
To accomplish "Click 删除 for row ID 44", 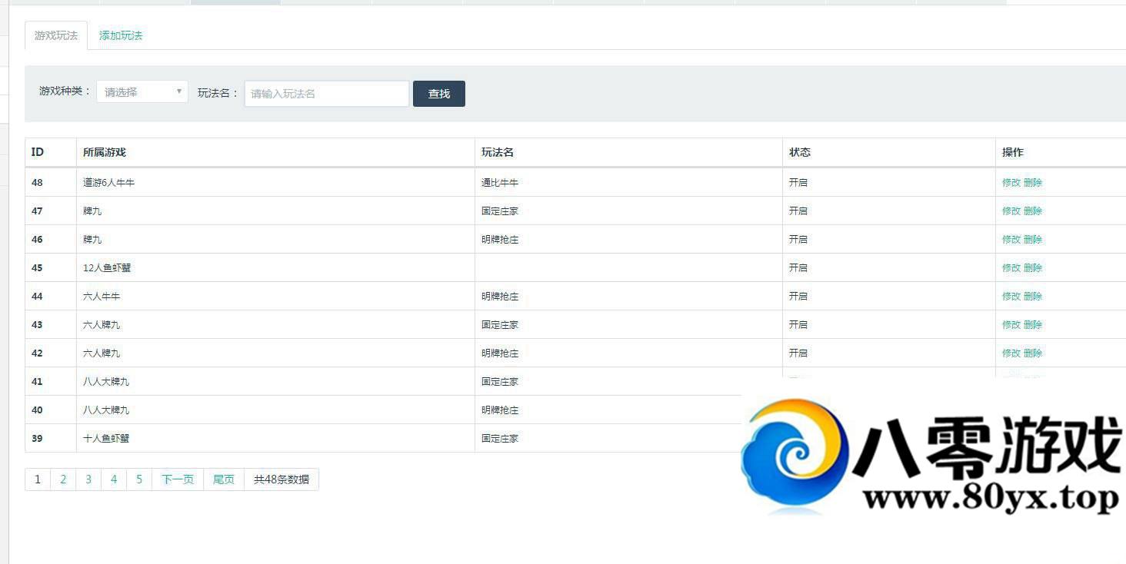I will [x=1033, y=297].
